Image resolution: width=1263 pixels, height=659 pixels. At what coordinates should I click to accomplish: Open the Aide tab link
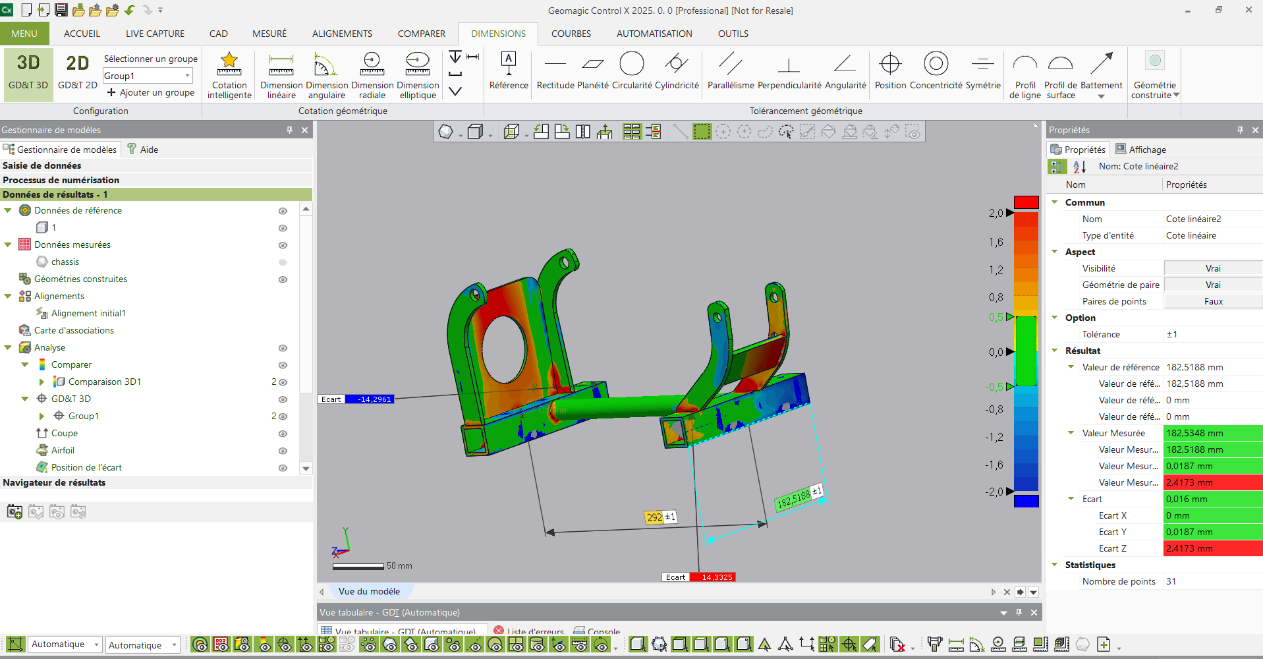point(143,150)
